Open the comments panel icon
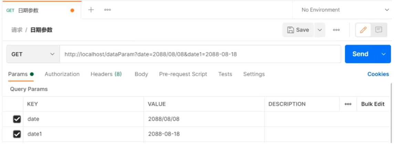Viewport: 395px width, 144px height. [379, 30]
